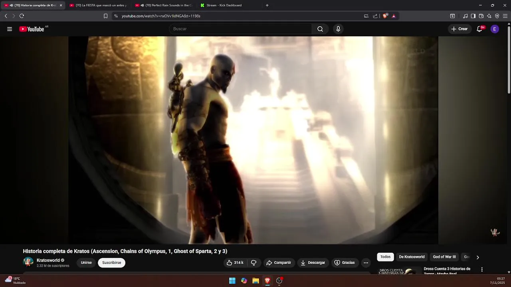Screen dimensions: 511x287
Task: Open Brave Wallet icon
Action: point(481,16)
